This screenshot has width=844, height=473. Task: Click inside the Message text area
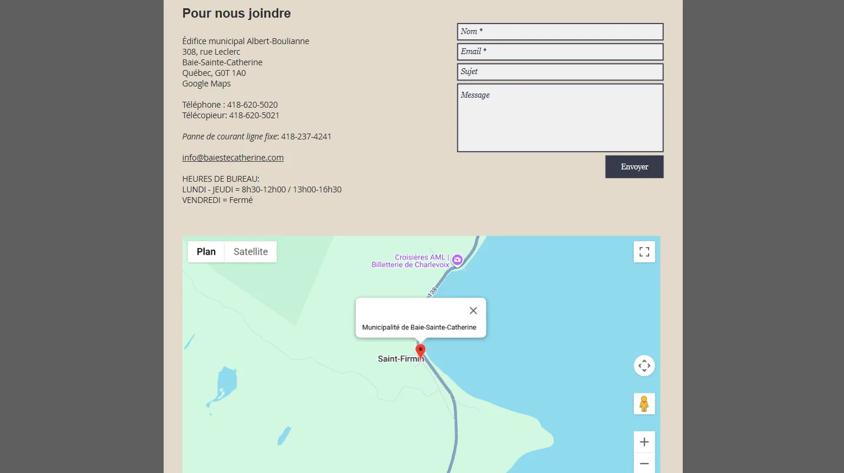[560, 118]
